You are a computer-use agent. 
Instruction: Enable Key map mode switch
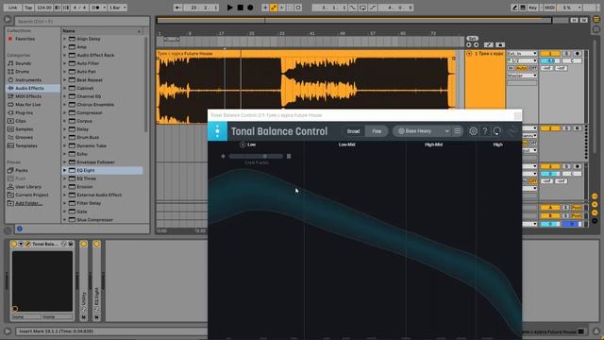pos(532,8)
